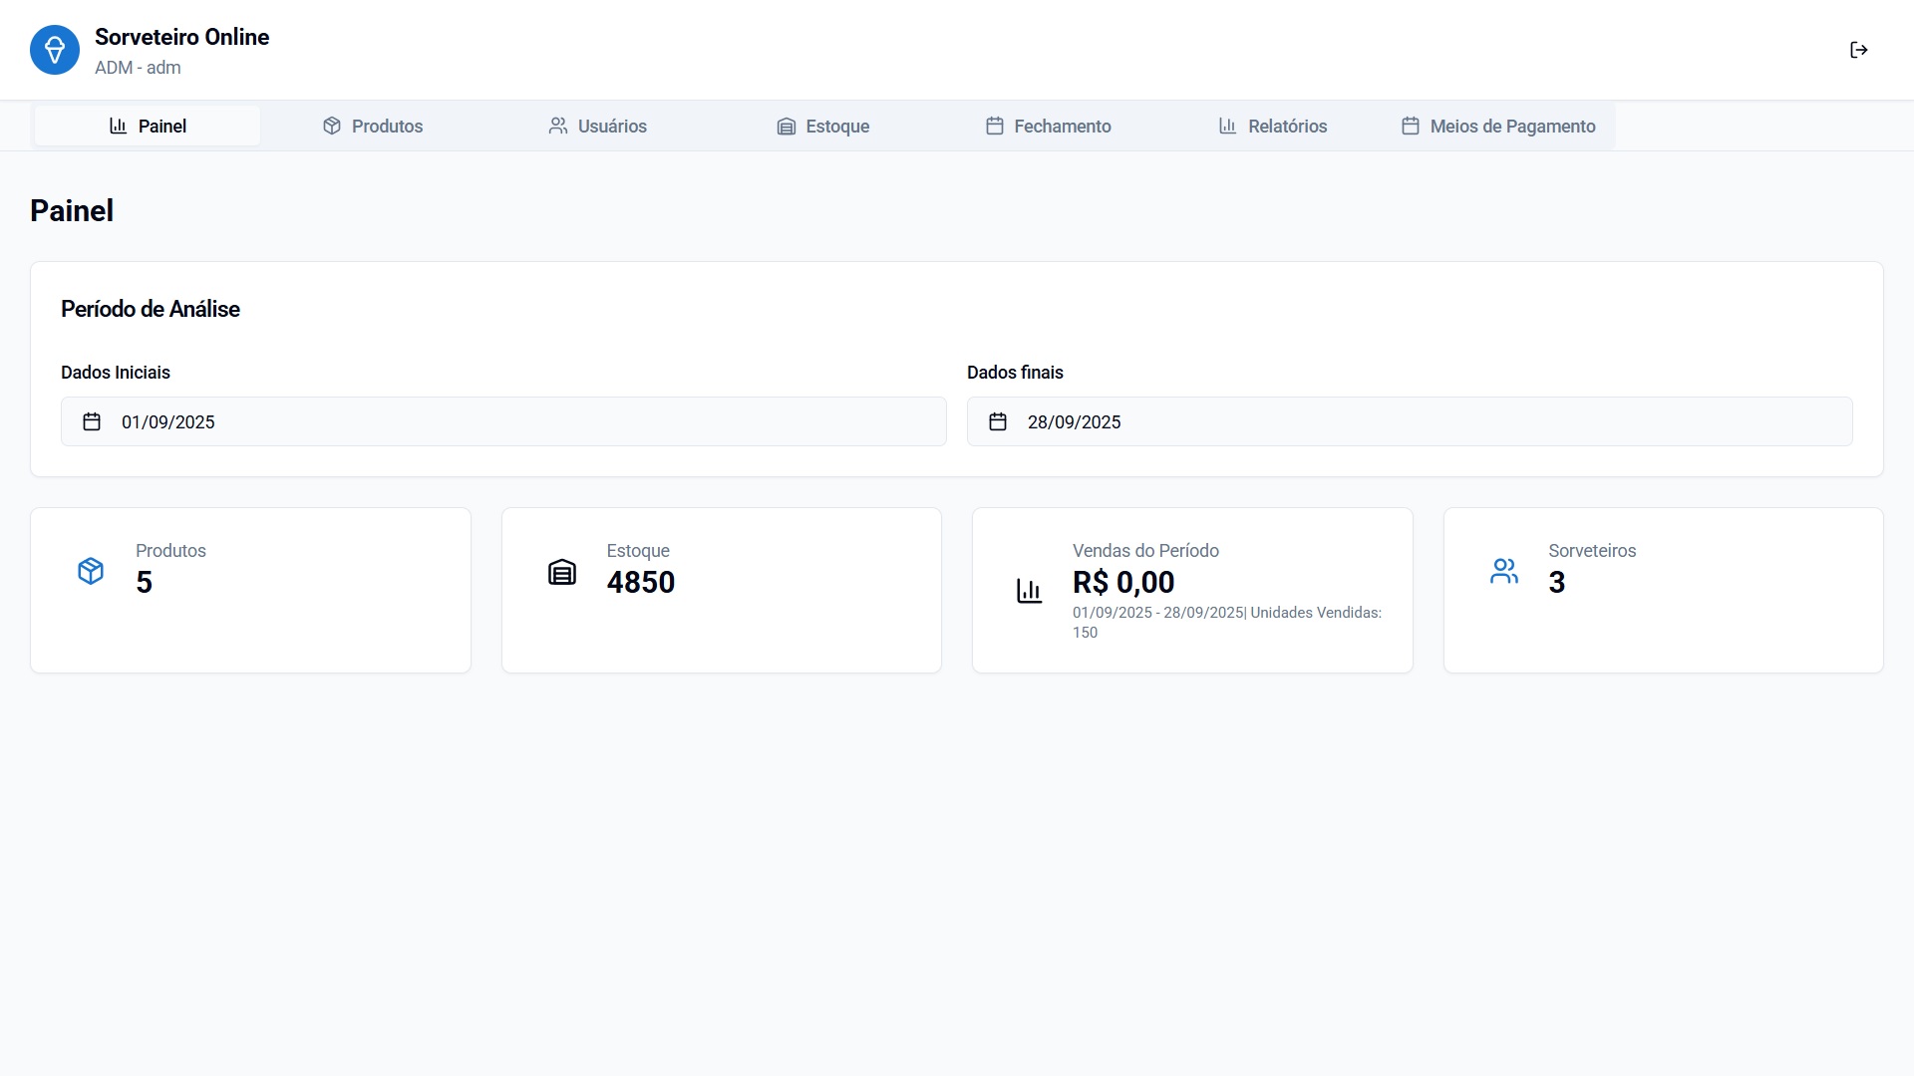Select the Painel tab
This screenshot has width=1914, height=1076.
pyautogui.click(x=148, y=127)
